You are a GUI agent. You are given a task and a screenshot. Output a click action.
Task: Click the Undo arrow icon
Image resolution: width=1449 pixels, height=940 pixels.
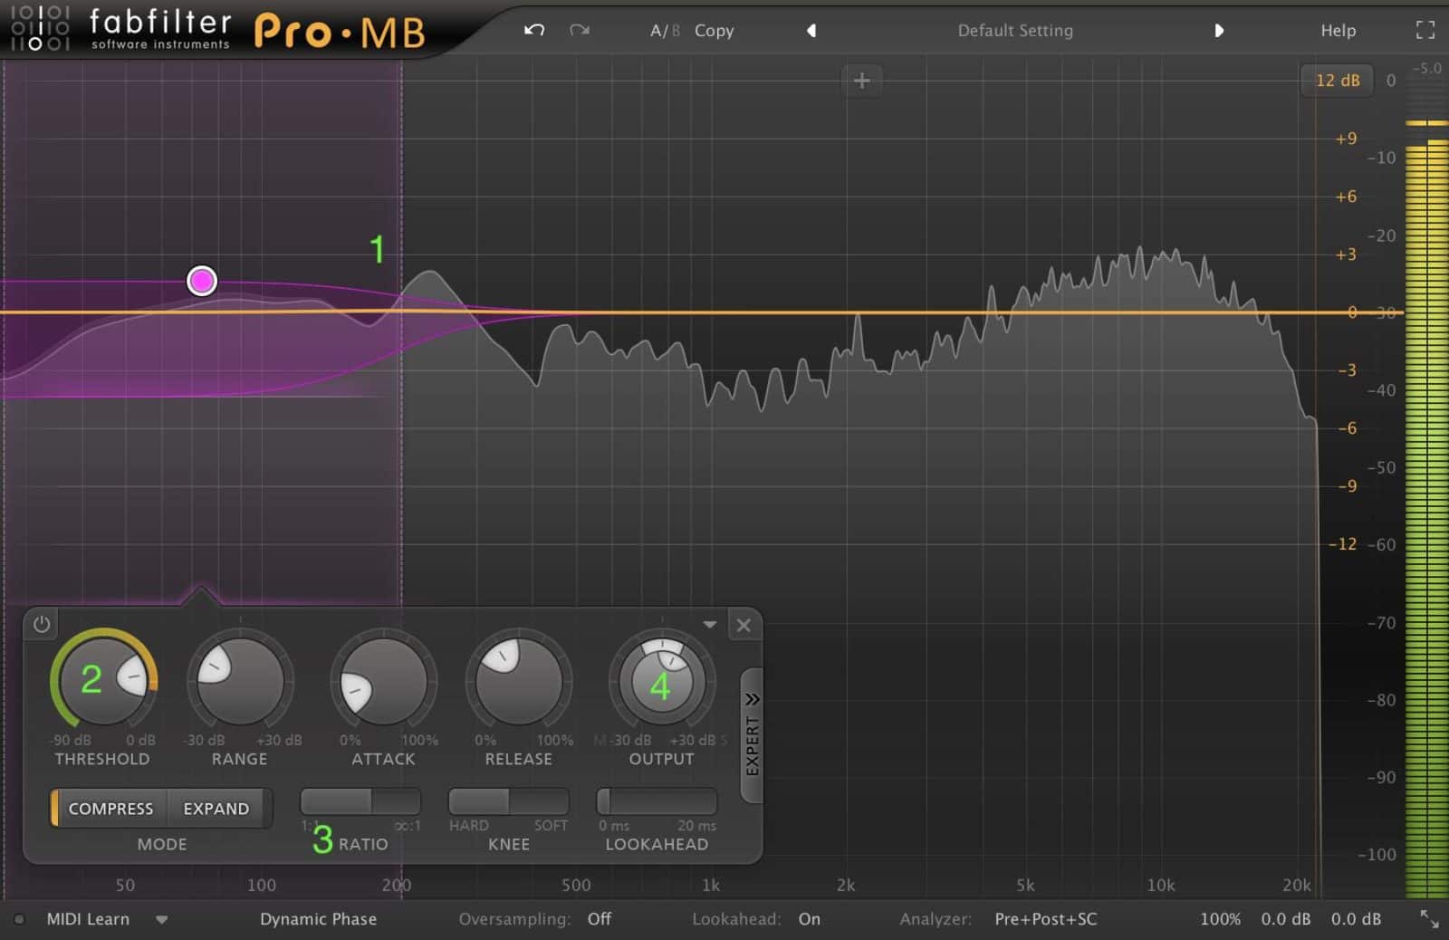(534, 30)
